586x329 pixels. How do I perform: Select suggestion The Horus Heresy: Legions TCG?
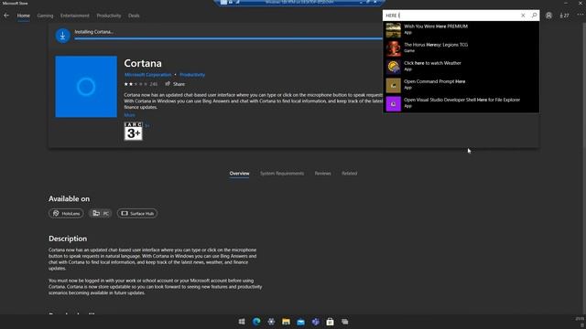461,48
